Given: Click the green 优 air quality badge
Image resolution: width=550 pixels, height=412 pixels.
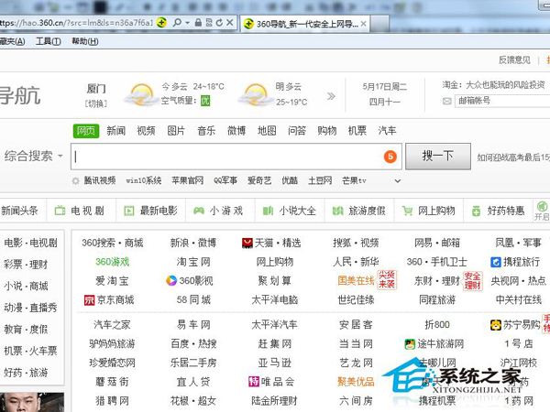Looking at the screenshot, I should pos(205,101).
